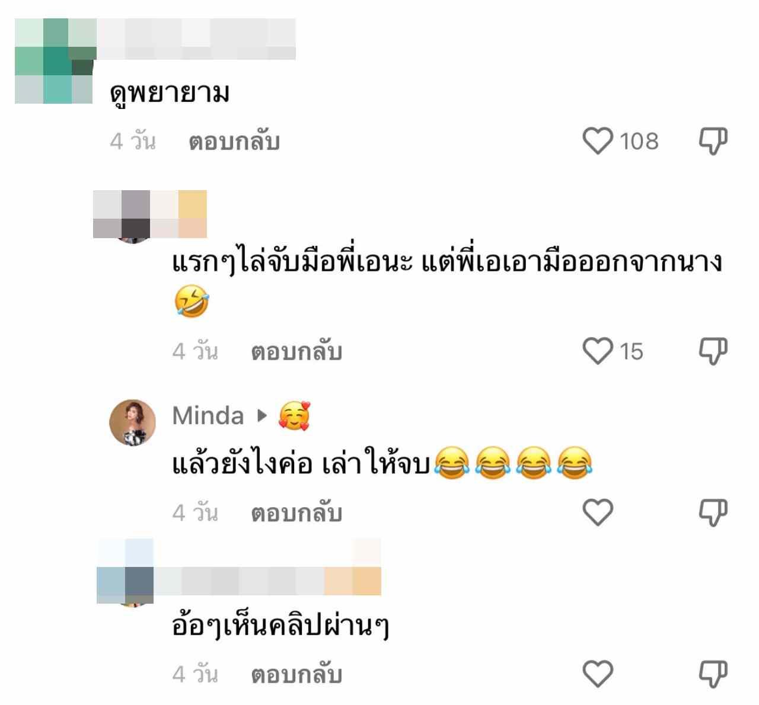Image resolution: width=759 pixels, height=705 pixels.
Task: Open the Minda username link
Action: [x=208, y=416]
